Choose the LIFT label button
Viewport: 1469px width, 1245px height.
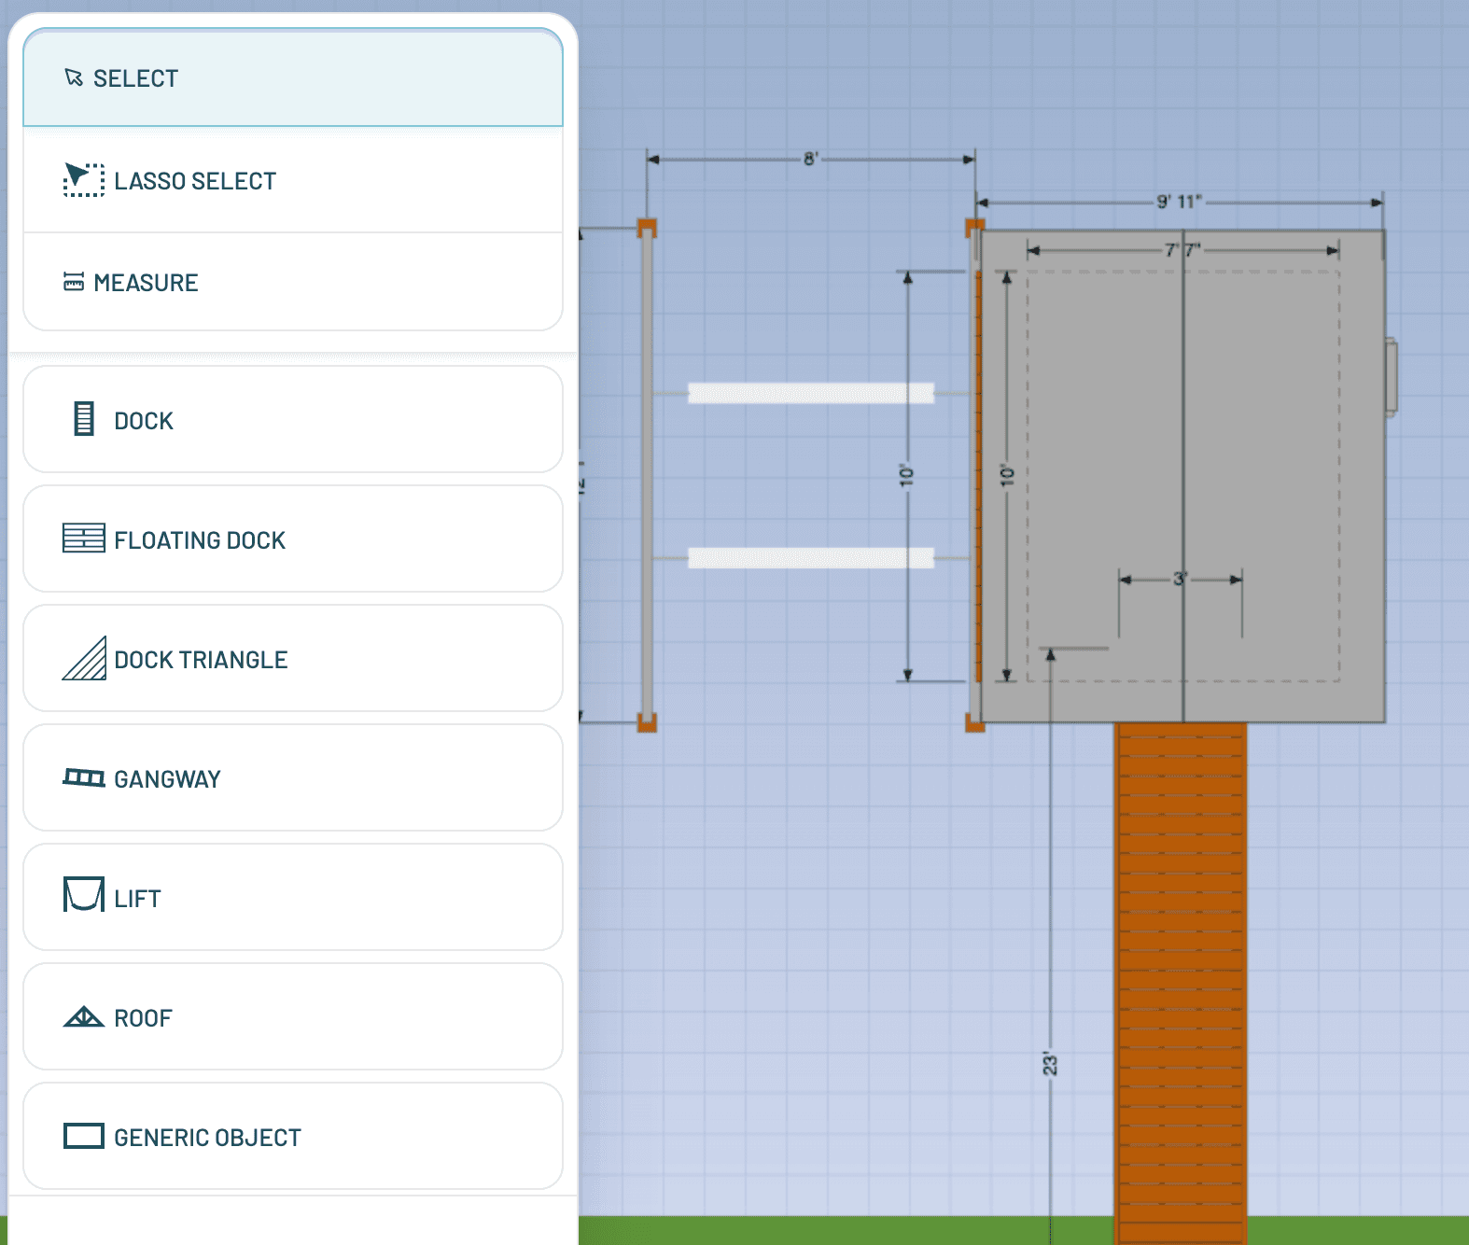[137, 899]
